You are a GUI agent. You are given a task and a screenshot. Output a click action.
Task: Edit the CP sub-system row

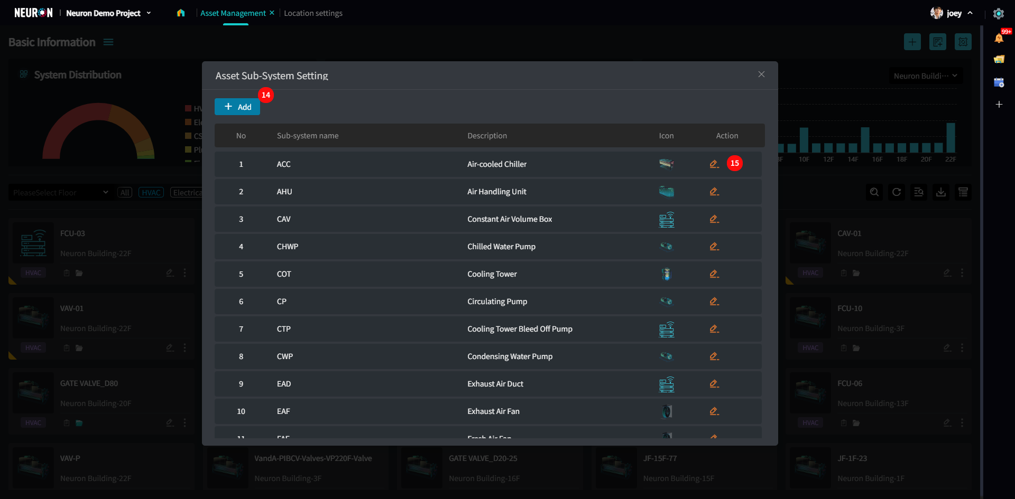(714, 302)
